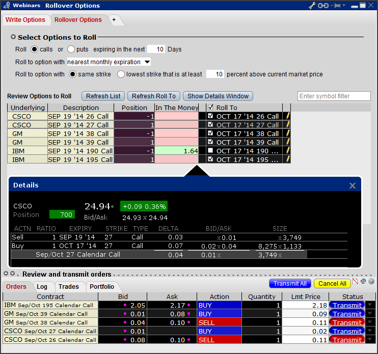Image resolution: width=378 pixels, height=354 pixels.
Task: Open the Orders tab
Action: (x=16, y=287)
